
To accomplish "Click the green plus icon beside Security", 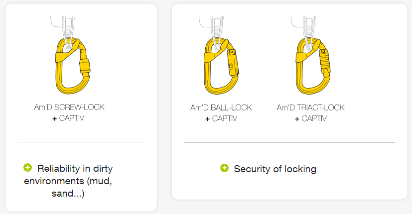I will [x=224, y=168].
